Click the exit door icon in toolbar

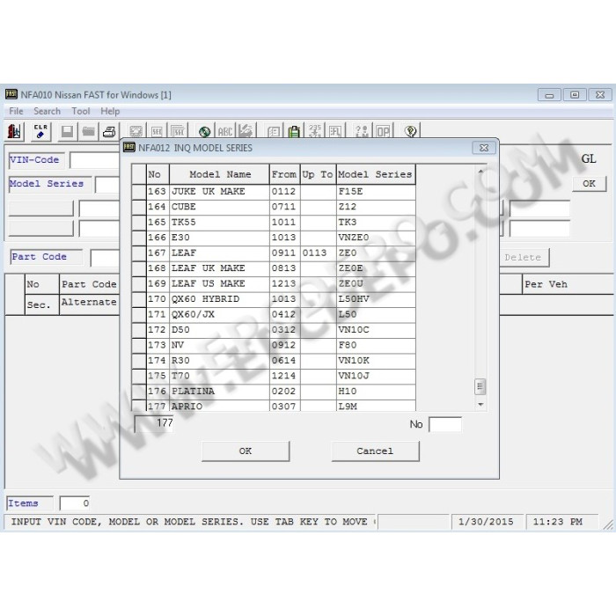click(15, 131)
